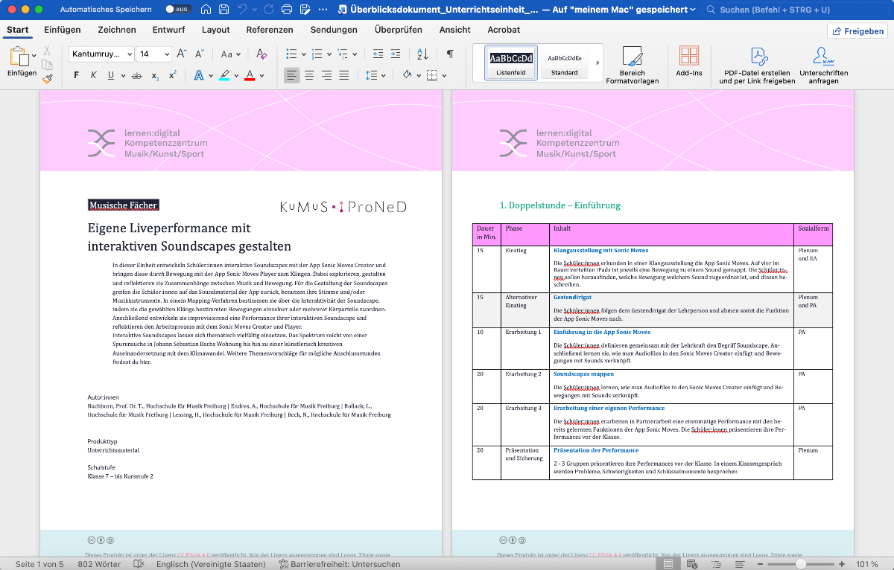This screenshot has height=570, width=894.
Task: Click the Freigeben share button
Action: [857, 31]
